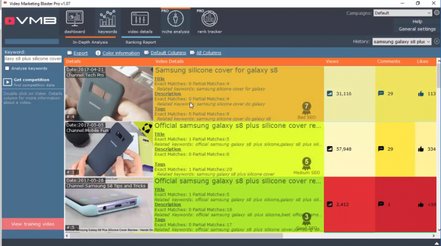The image size is (441, 246).
Task: Click thumbs-up icon in the red row
Action: click(x=421, y=204)
